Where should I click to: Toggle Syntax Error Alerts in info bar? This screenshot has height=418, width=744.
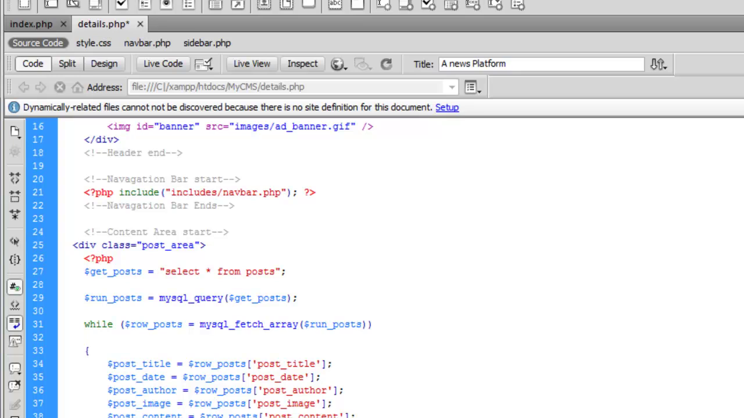tap(15, 341)
